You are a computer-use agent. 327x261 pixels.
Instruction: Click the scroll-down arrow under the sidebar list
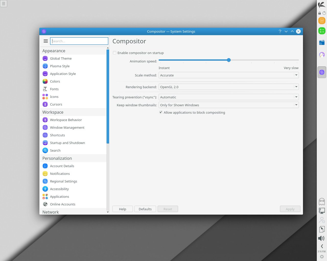[x=108, y=212]
